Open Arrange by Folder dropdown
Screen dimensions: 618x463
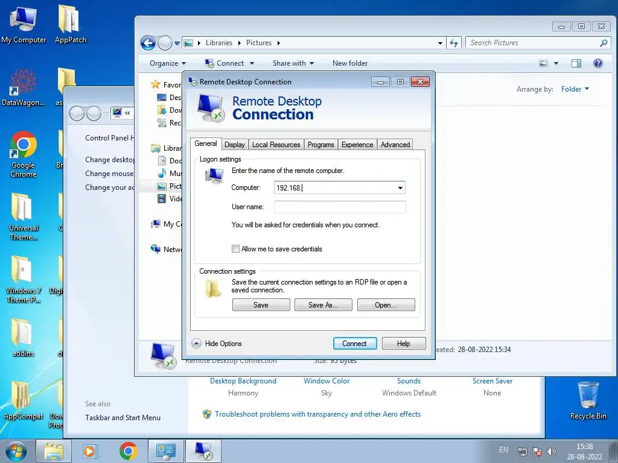coord(575,89)
